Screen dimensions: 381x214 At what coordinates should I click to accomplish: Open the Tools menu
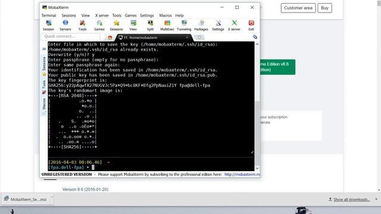pyautogui.click(x=117, y=15)
